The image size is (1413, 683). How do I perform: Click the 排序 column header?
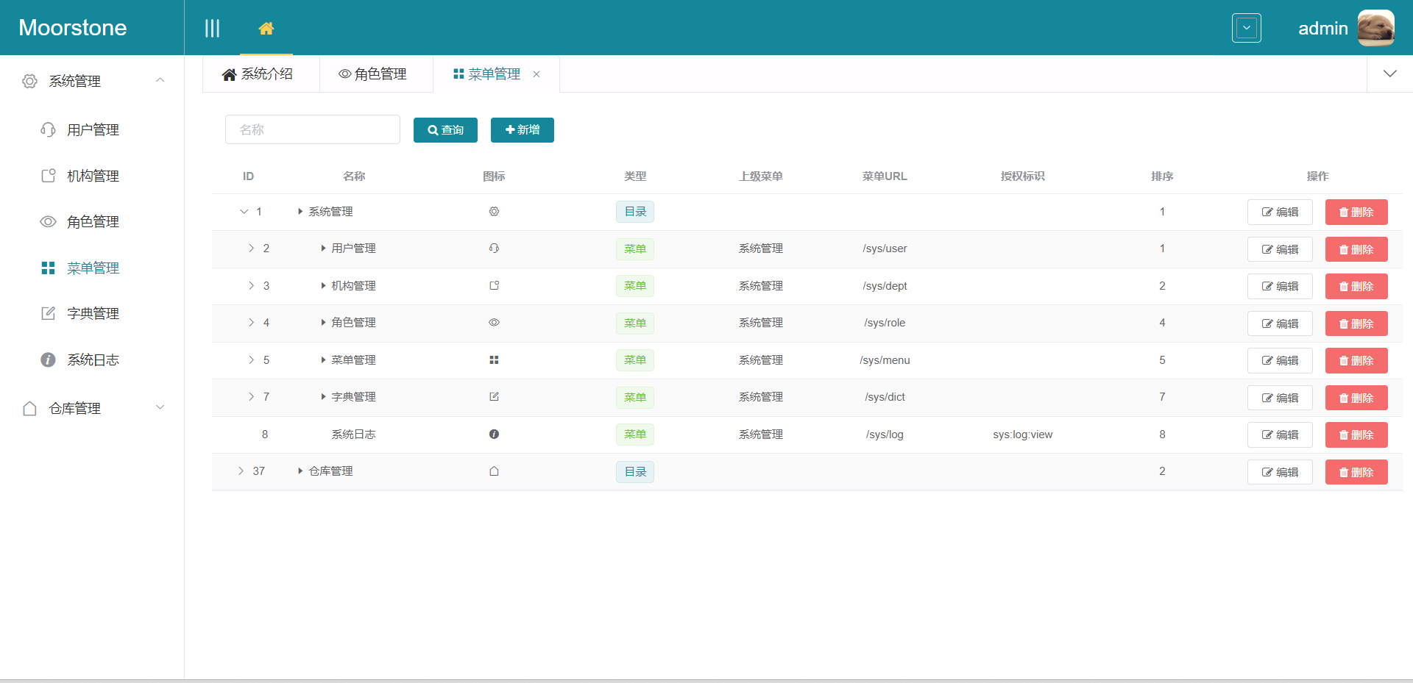[x=1162, y=176]
